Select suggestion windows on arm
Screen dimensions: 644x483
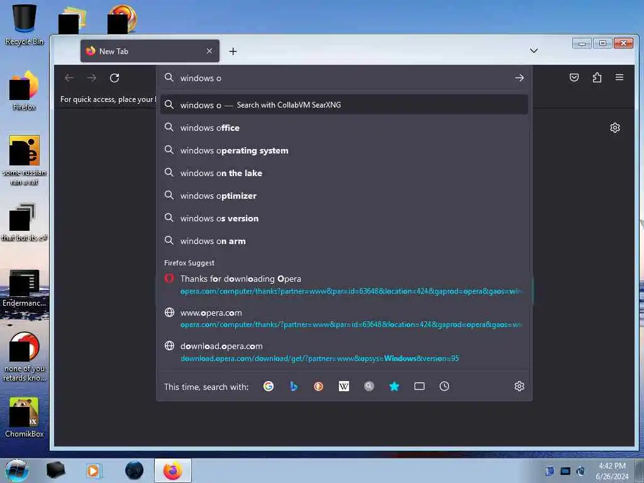(344, 241)
